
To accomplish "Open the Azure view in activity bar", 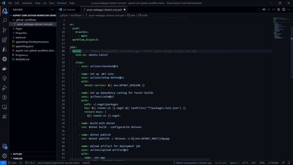I will pos(5,49).
